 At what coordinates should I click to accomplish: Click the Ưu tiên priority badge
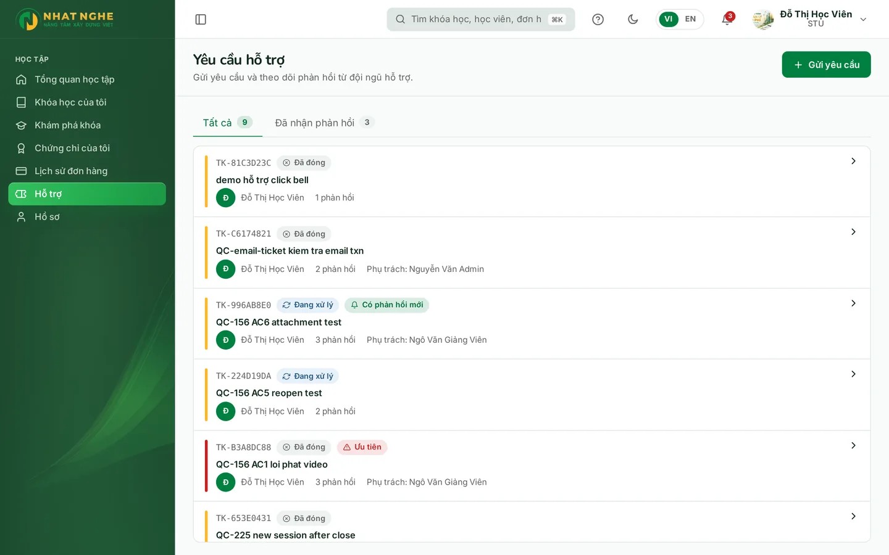coord(362,447)
